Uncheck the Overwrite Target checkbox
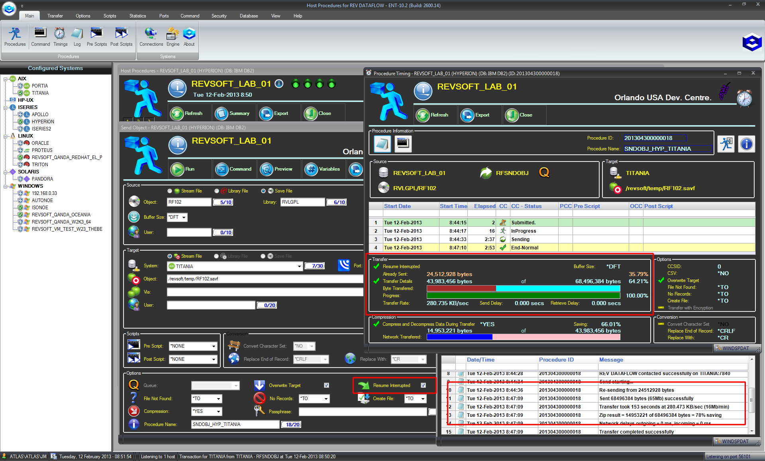The height and width of the screenshot is (461, 765). coord(326,385)
